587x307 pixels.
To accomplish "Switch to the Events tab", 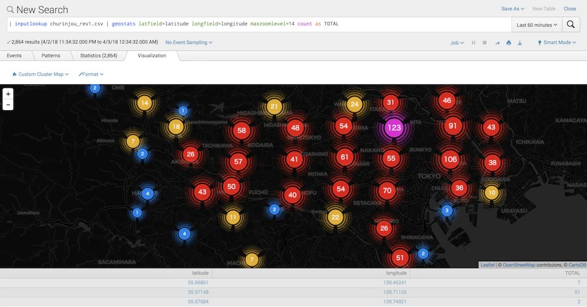I will tap(14, 56).
